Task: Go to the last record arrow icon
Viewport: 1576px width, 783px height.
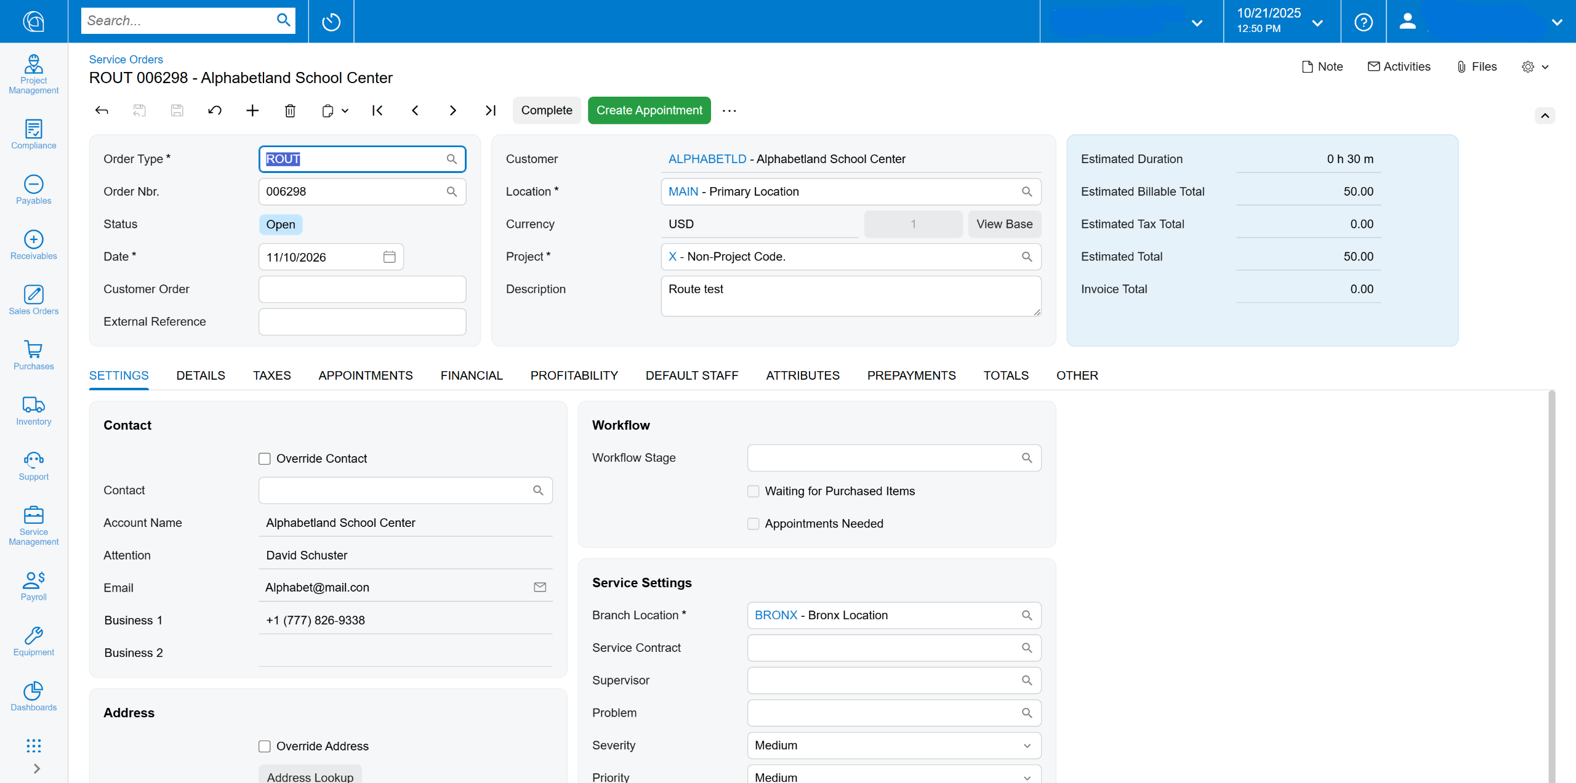Action: [491, 111]
